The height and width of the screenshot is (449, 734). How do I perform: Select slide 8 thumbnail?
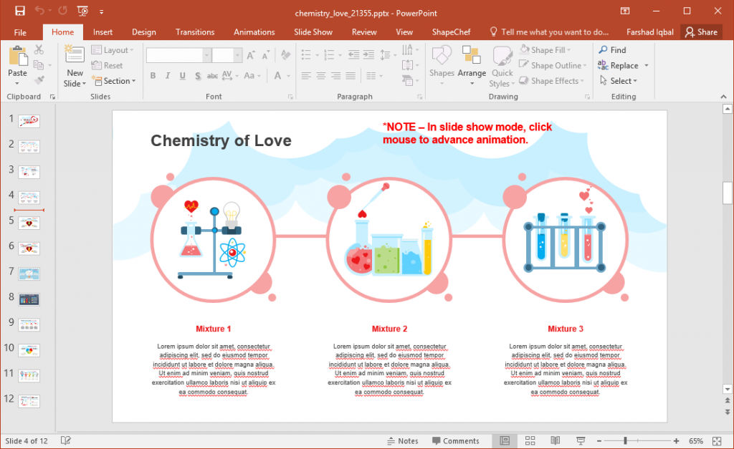29,299
